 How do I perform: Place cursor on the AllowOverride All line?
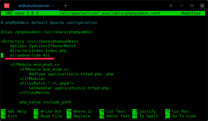coord(30,55)
